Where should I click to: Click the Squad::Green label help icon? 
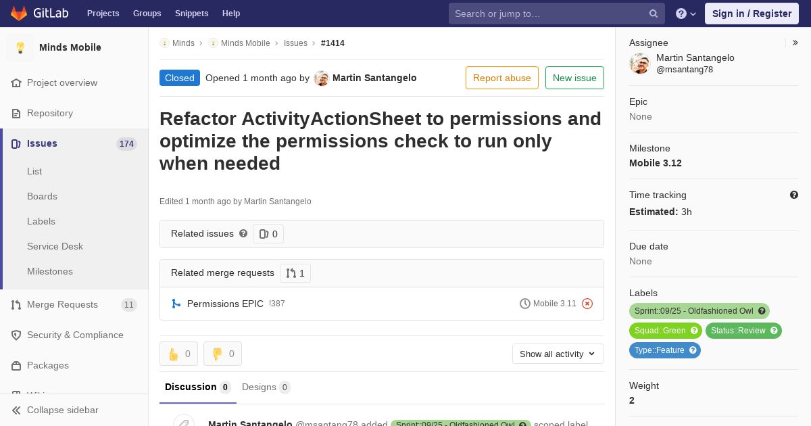[x=694, y=331]
